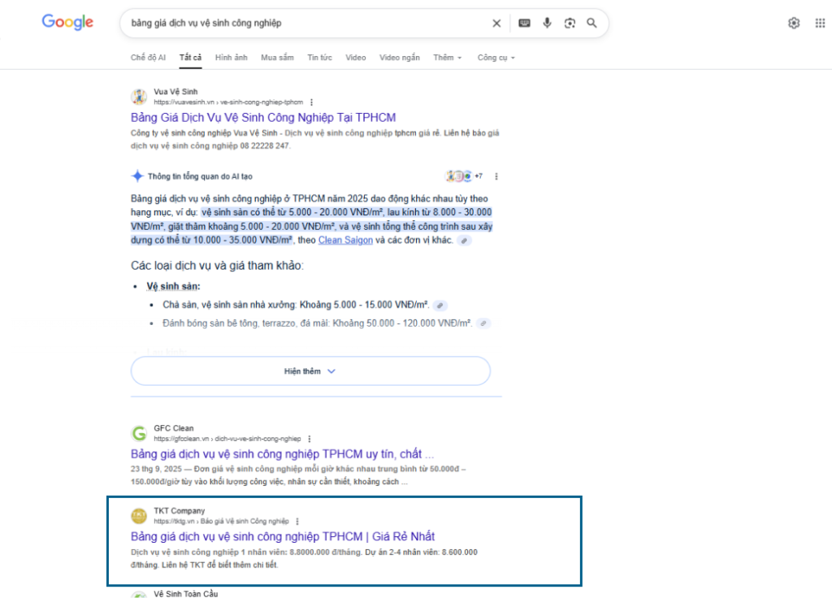This screenshot has height=598, width=832.
Task: Start voice search with microphone icon
Action: [x=547, y=24]
